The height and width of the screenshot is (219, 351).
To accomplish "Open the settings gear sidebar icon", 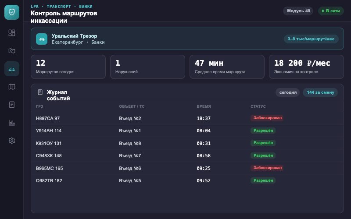I will [12, 141].
